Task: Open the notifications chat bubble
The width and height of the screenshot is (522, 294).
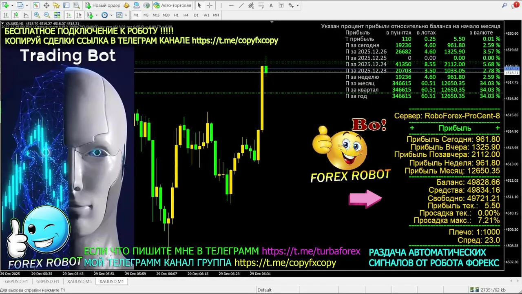Action: click(x=516, y=5)
